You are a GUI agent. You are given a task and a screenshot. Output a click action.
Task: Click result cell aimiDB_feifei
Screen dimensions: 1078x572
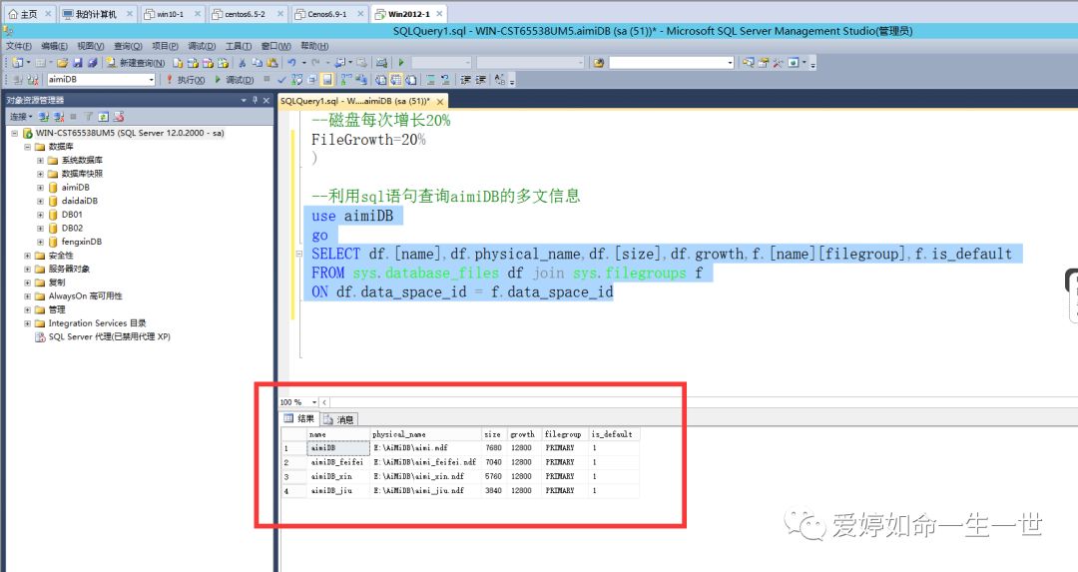click(x=337, y=462)
